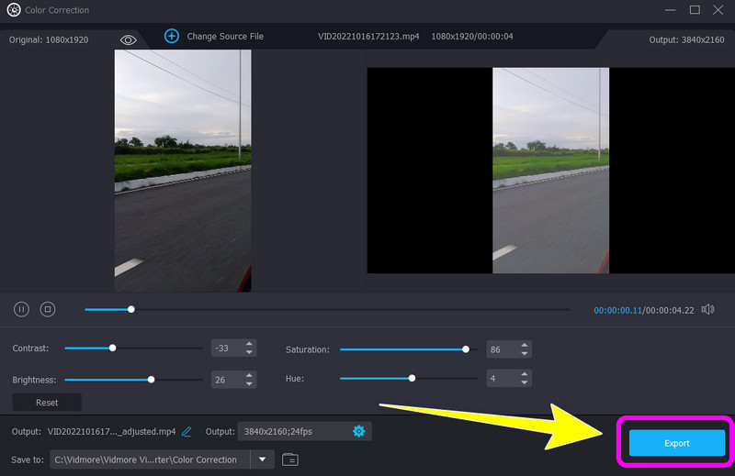Screen dimensions: 735x476
Task: Click the playback timeline progress handle
Action: click(131, 309)
